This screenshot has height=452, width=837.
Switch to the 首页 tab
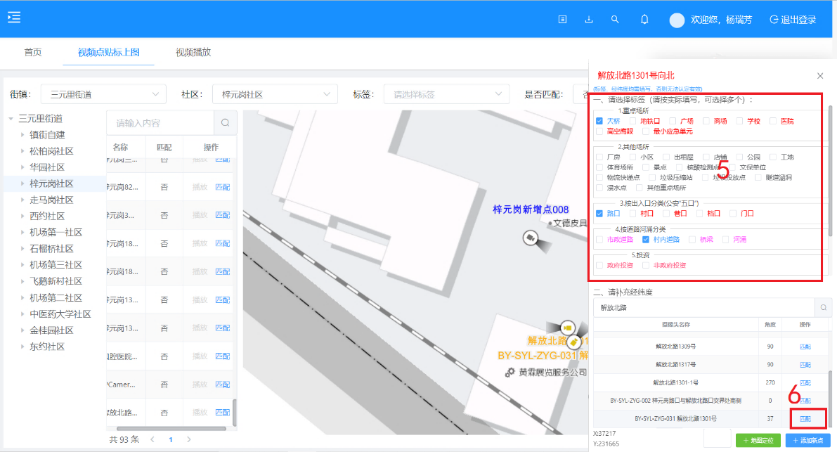coord(33,52)
